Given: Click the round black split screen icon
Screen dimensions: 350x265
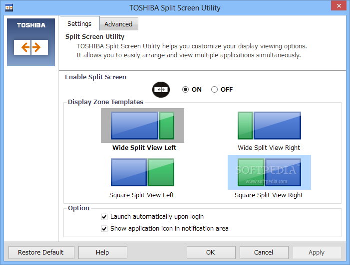Looking at the screenshot, I should [x=161, y=90].
